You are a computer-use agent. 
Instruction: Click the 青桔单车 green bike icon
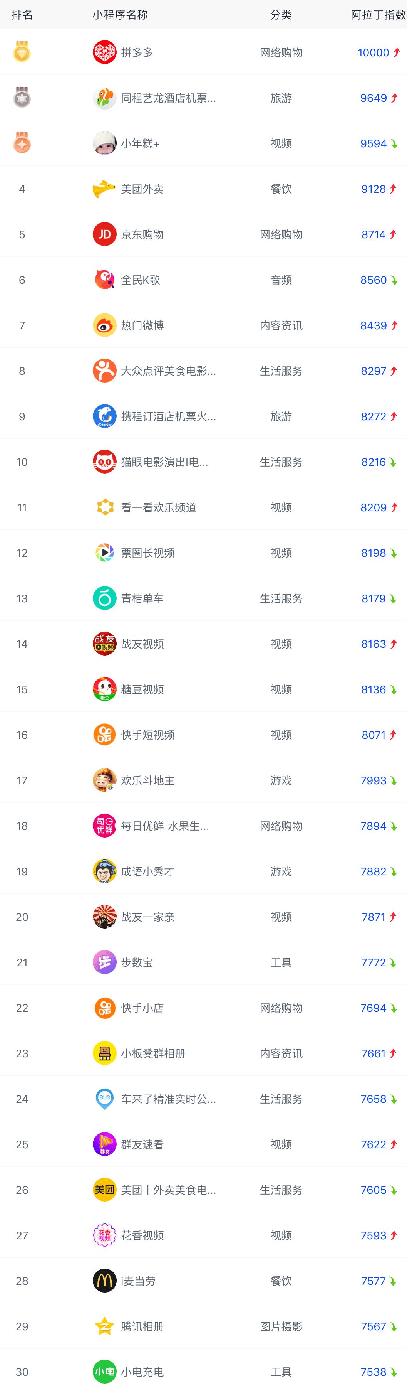[105, 598]
